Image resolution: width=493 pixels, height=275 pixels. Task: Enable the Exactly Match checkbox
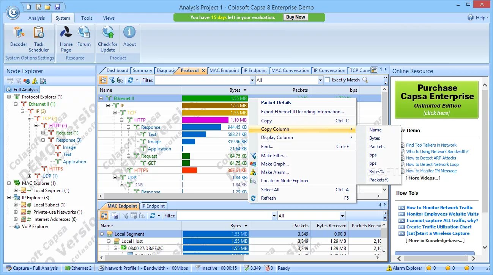[327, 80]
